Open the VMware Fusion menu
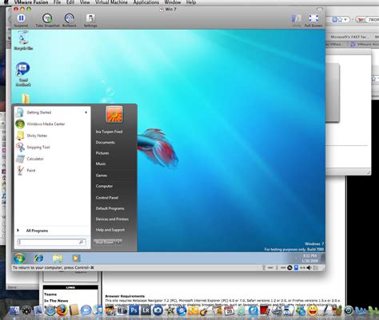This screenshot has width=379, height=320. click(31, 2)
